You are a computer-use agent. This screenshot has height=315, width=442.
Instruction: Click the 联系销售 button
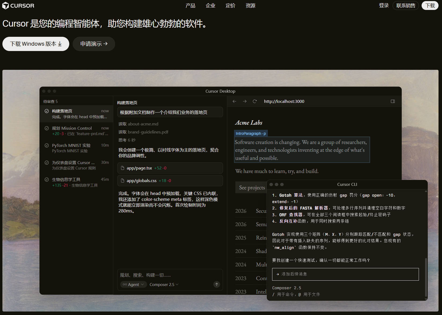click(406, 6)
